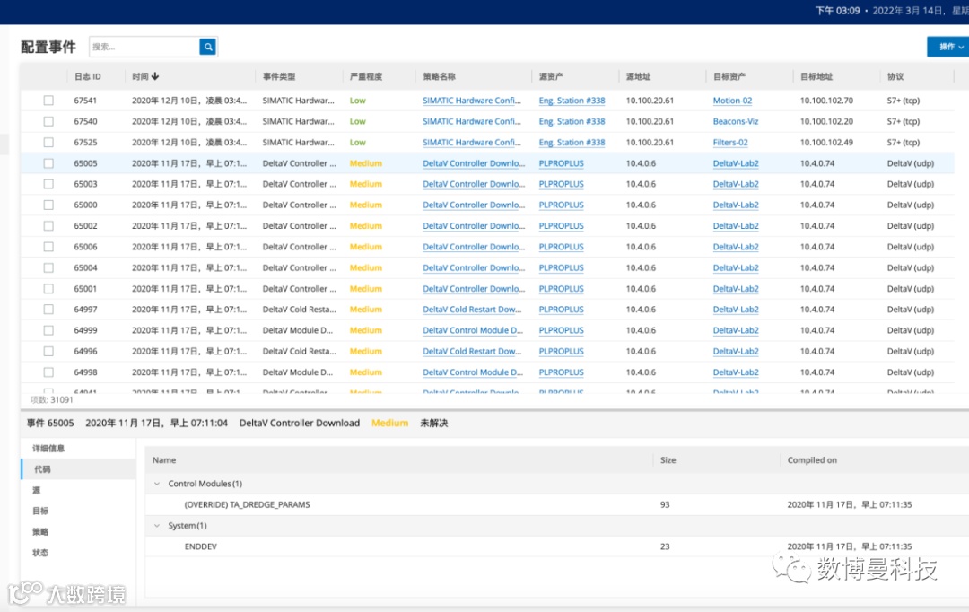The image size is (969, 612).
Task: Tick the checkbox for log 65005
Action: coord(48,163)
